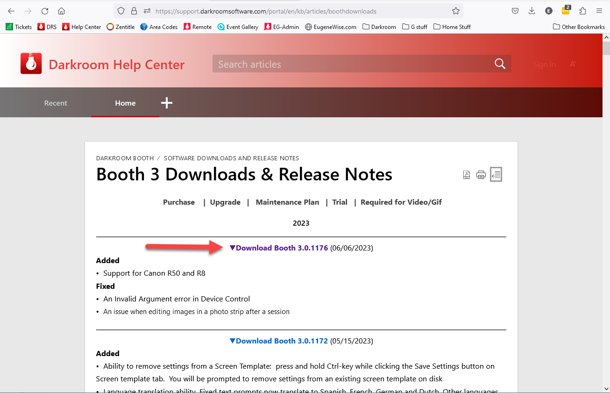This screenshot has height=393, width=610.
Task: Expand the Darkroom bookmarks folder
Action: tap(379, 27)
